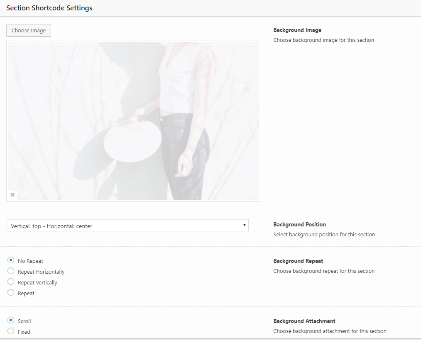Image resolution: width=421 pixels, height=340 pixels.
Task: Select the No Repeat radio option
Action: (11, 260)
